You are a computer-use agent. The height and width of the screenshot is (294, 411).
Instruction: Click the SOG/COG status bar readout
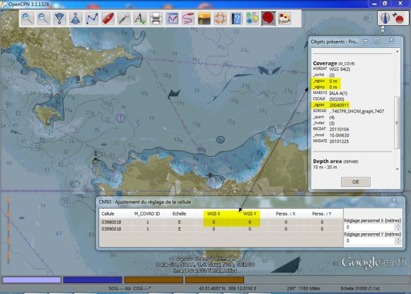pos(129,288)
